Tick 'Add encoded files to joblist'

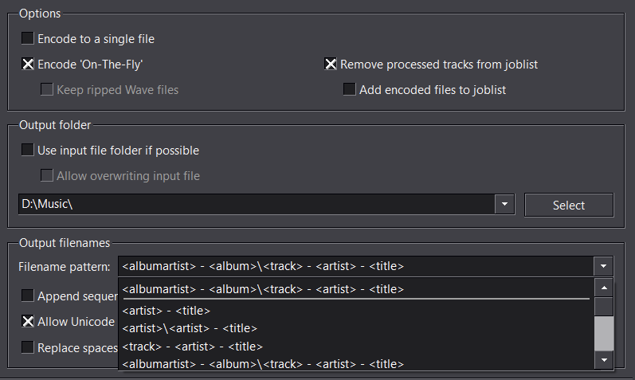pyautogui.click(x=349, y=90)
